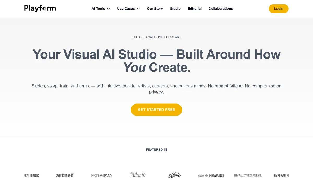Click the 'Sketch, swap, train, and remix' paragraph
Screen dimensions: 313x196
tap(156, 89)
